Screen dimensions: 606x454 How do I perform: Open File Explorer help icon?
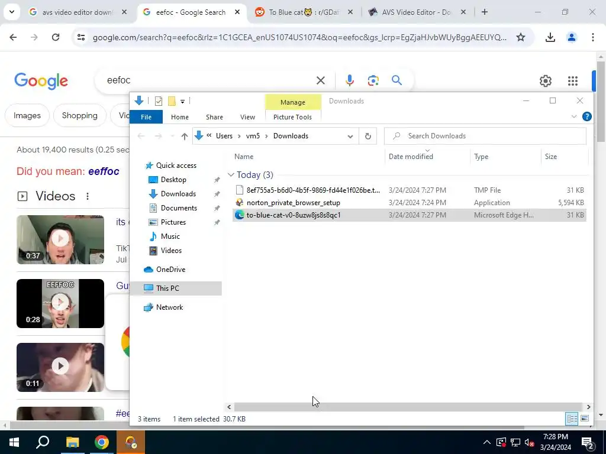click(586, 116)
